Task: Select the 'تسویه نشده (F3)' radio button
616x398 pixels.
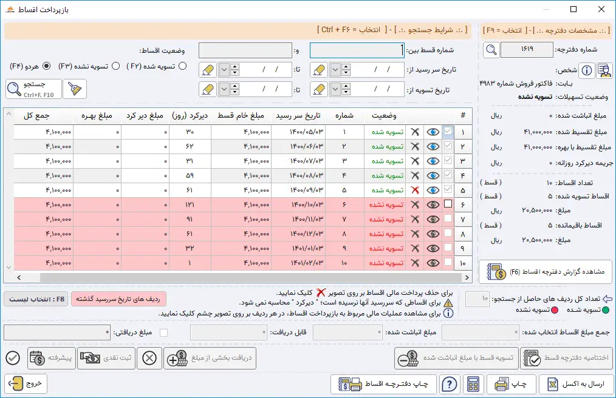Action: (115, 66)
